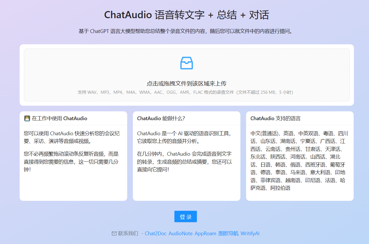Open the AudioNote link
The height and width of the screenshot is (244, 369).
[181, 234]
